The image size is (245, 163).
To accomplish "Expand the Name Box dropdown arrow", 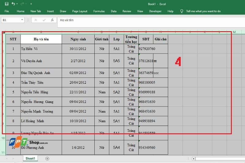I will pyautogui.click(x=22, y=20).
